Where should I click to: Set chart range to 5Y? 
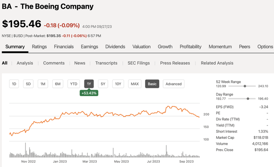click(x=103, y=84)
